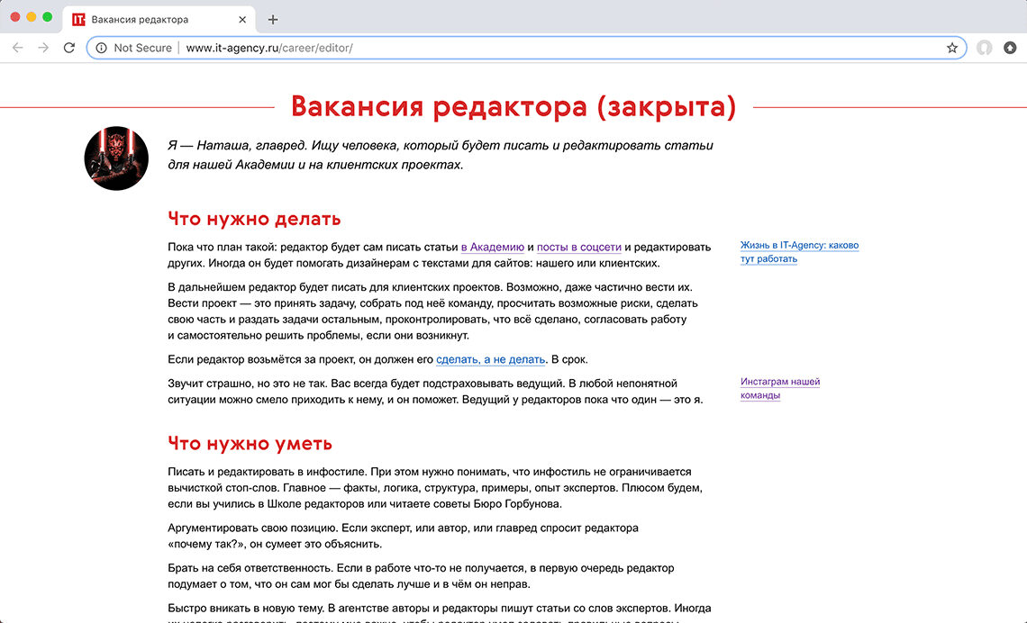This screenshot has width=1027, height=623.
Task: Open the посты в соцсети link
Action: coord(579,248)
